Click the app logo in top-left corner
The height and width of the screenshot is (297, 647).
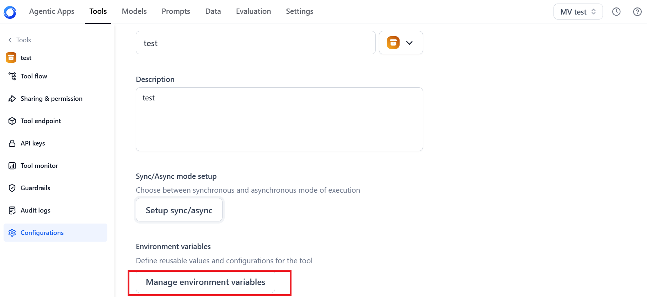coord(10,12)
